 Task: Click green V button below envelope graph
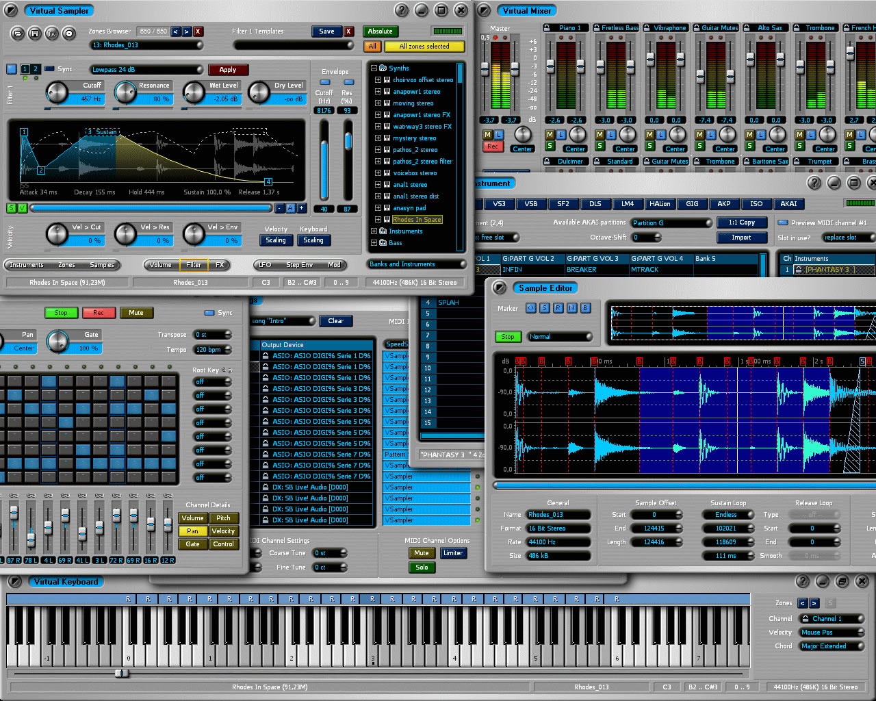(x=22, y=208)
